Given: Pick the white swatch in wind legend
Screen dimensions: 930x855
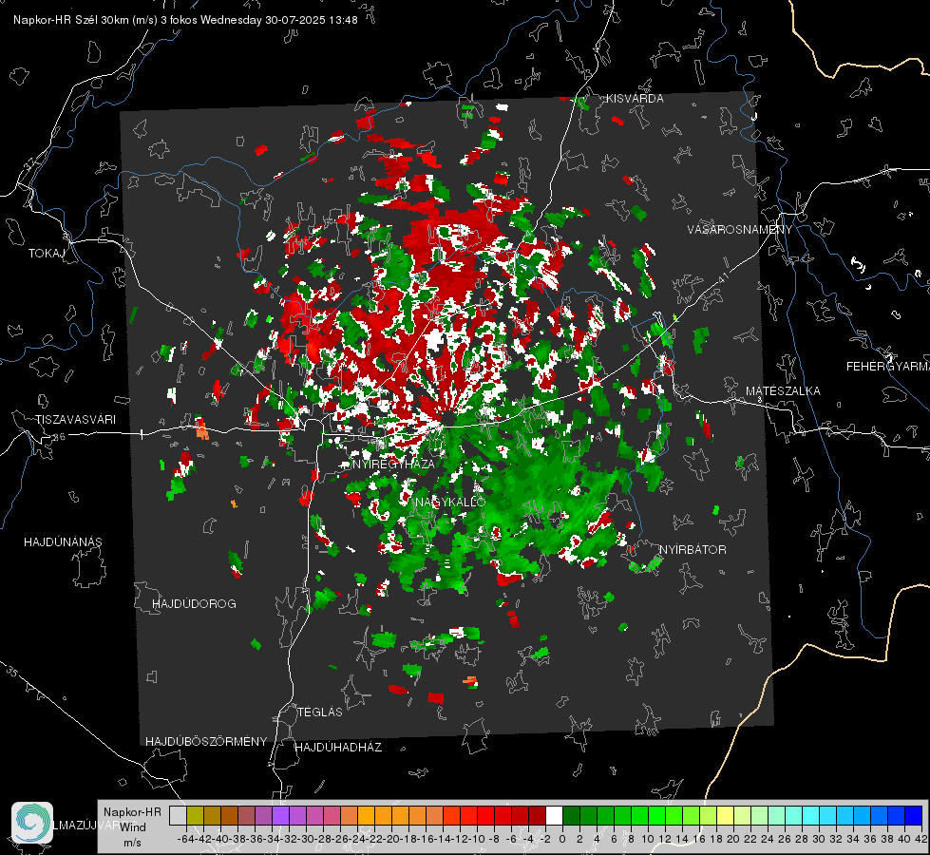Looking at the screenshot, I should point(554,815).
